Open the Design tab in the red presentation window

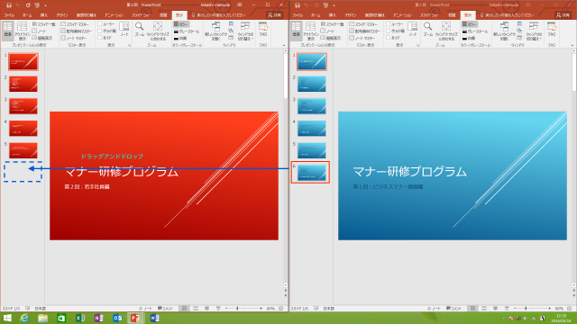(62, 15)
